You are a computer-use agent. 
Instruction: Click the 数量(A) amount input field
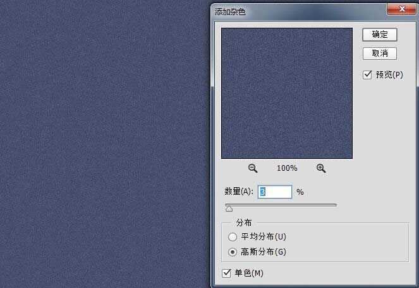(275, 192)
